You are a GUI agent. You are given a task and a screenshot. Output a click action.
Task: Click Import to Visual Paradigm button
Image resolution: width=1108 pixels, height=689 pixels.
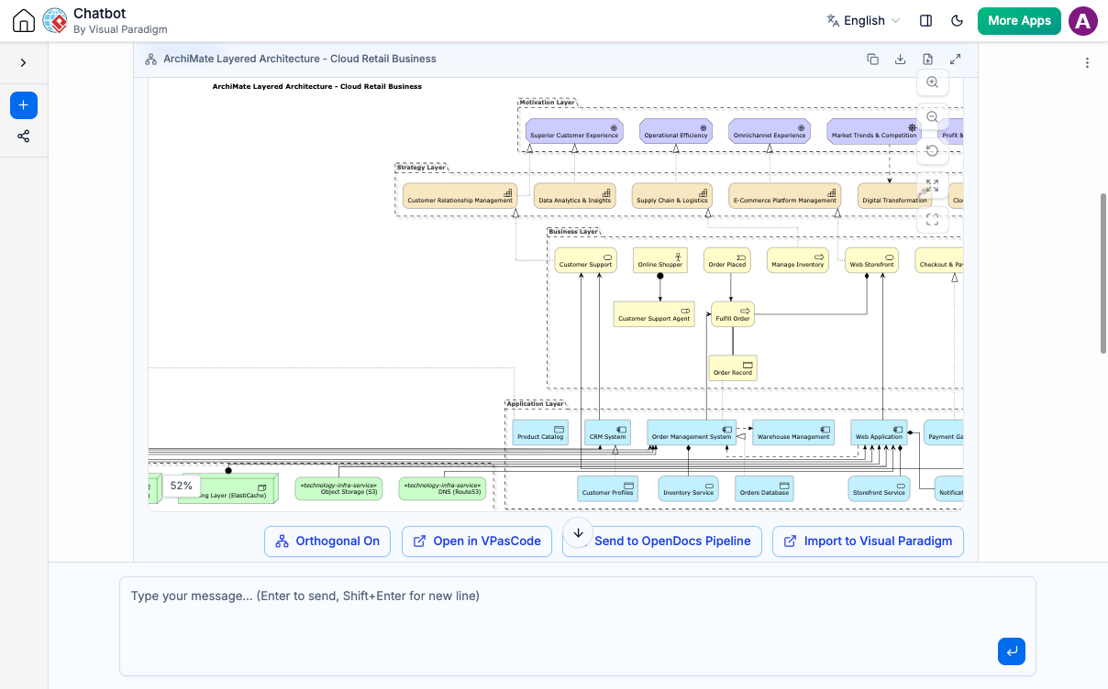tap(868, 541)
